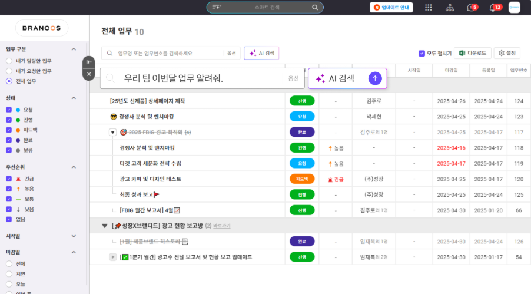Click the Excel download icon
Viewport: 531px width, 294px height.
462,53
